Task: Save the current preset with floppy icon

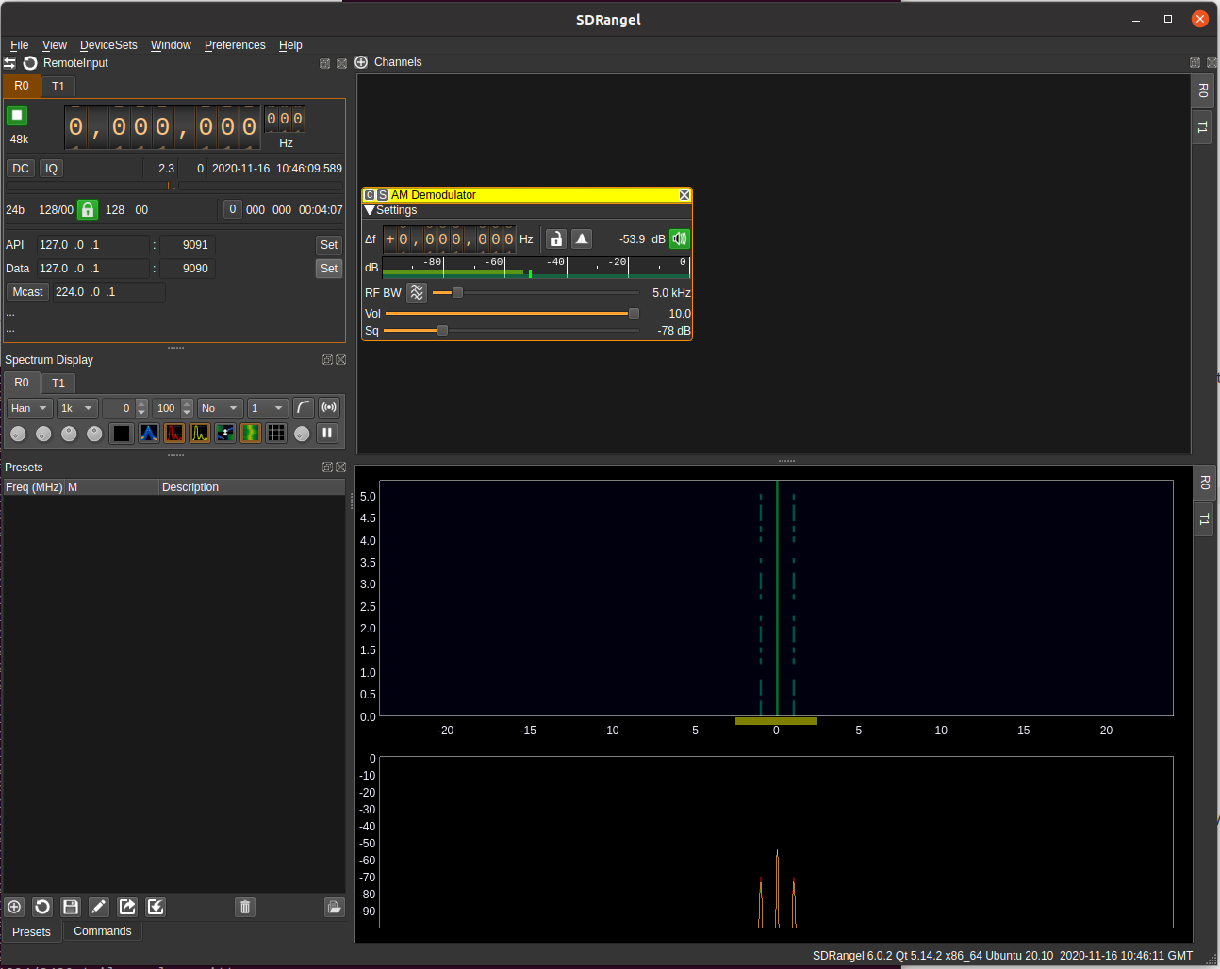Action: [x=71, y=907]
